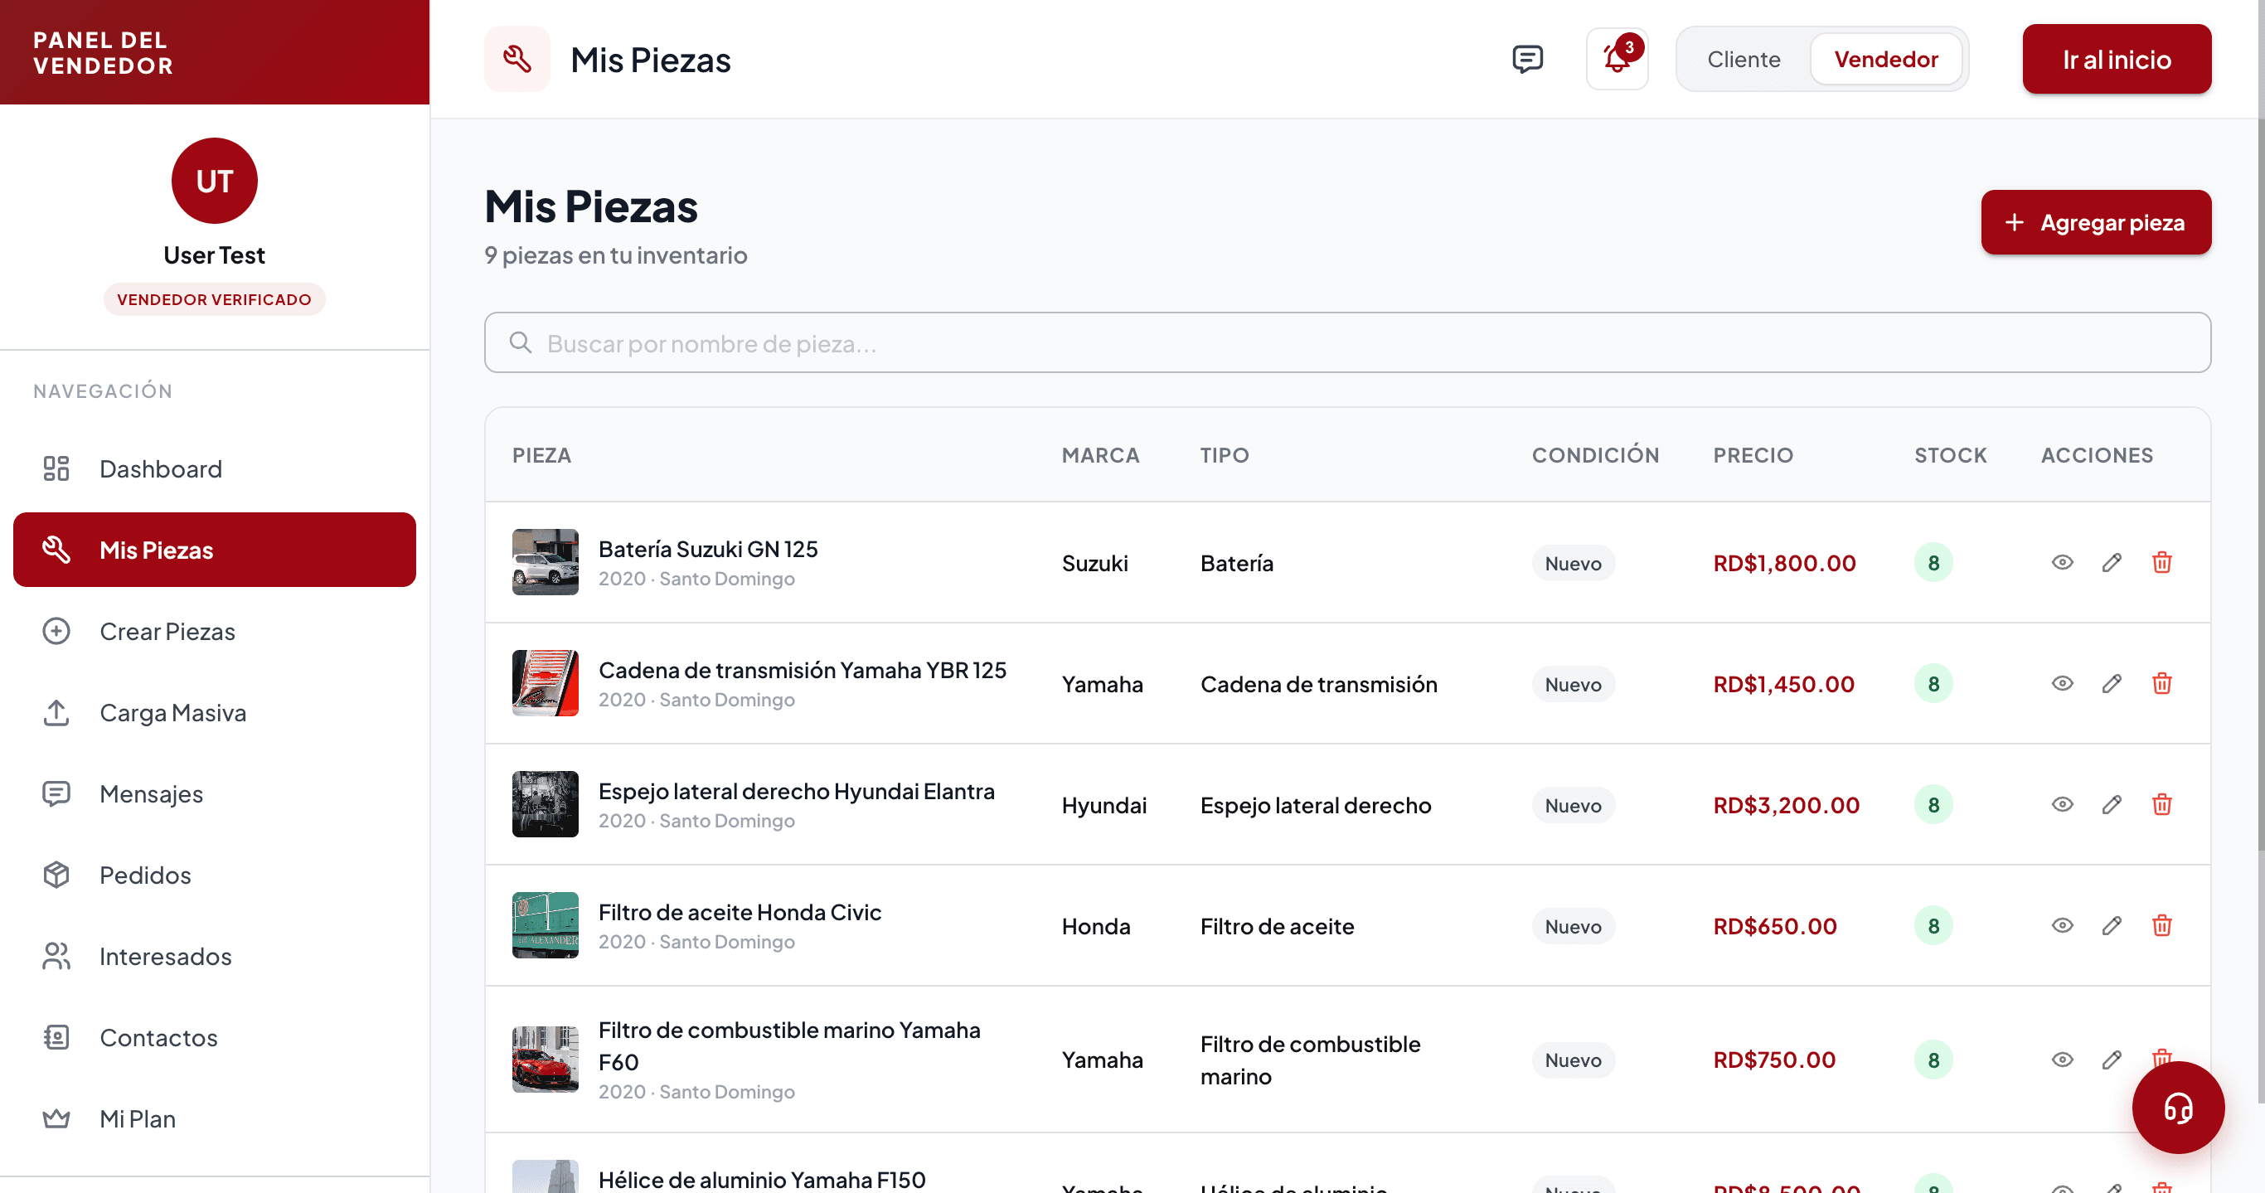Click the Suzuki brand cell

point(1094,563)
